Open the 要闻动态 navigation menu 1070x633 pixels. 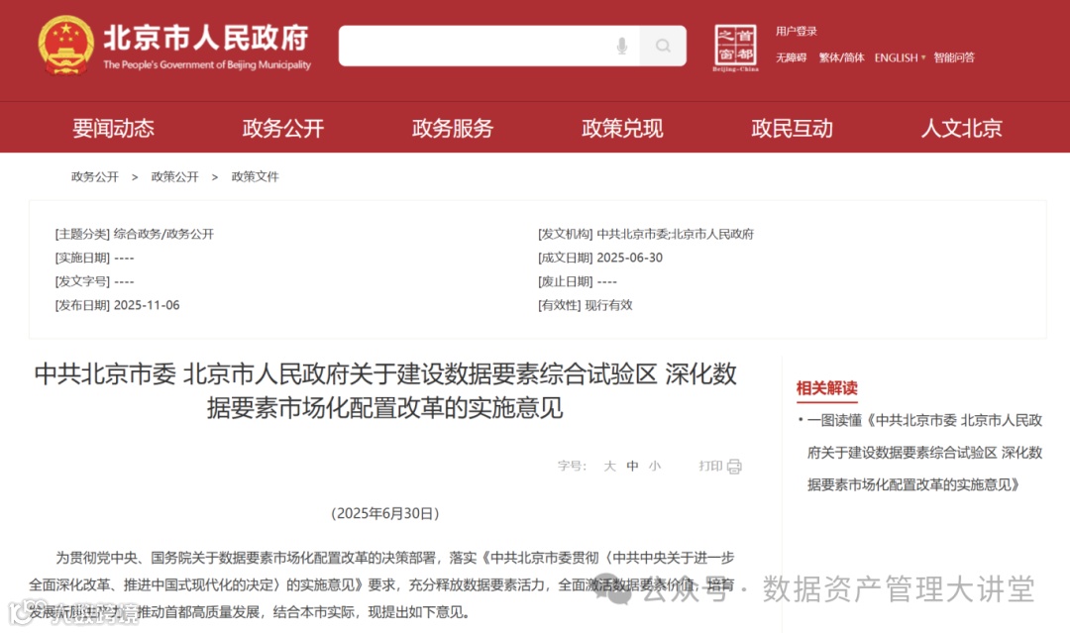(113, 128)
